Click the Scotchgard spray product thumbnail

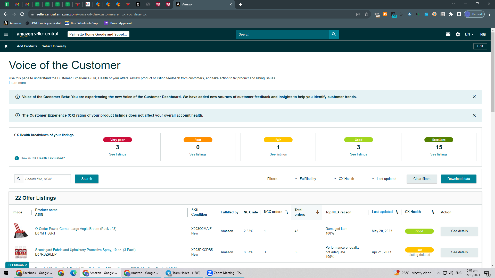tap(21, 252)
